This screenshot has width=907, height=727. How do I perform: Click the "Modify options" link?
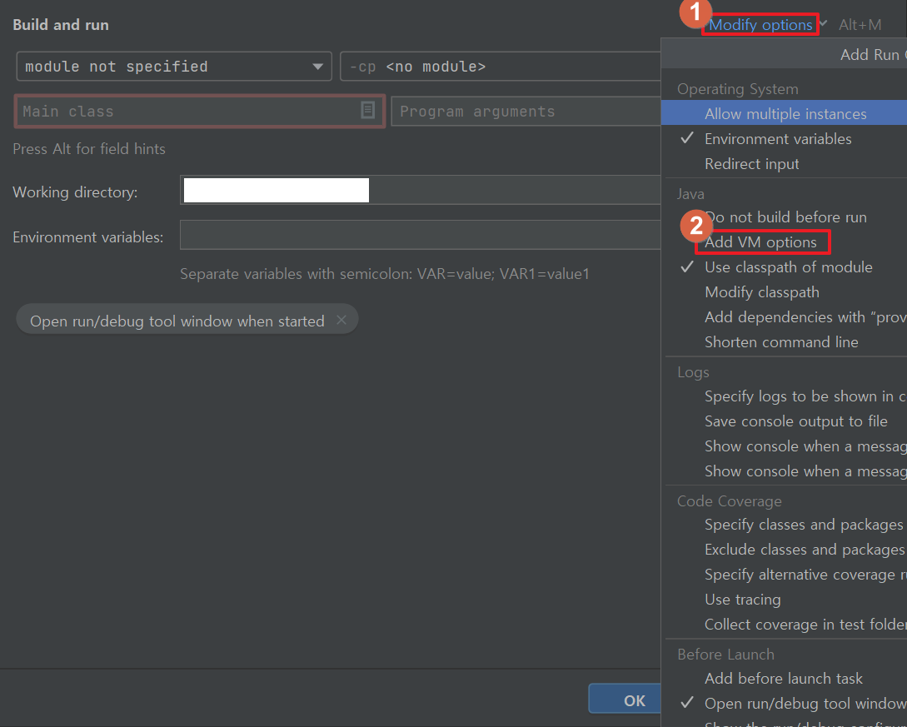(760, 25)
